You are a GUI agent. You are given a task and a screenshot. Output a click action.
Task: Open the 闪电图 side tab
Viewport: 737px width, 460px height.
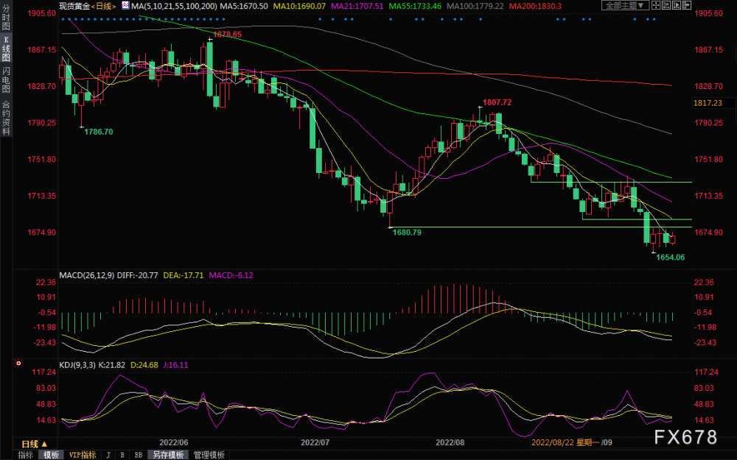pyautogui.click(x=6, y=79)
